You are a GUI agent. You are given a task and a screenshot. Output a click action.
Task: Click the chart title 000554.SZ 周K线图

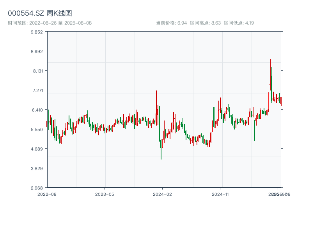point(40,13)
